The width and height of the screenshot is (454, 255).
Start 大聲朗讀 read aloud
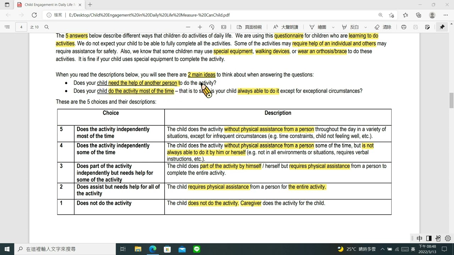(286, 27)
